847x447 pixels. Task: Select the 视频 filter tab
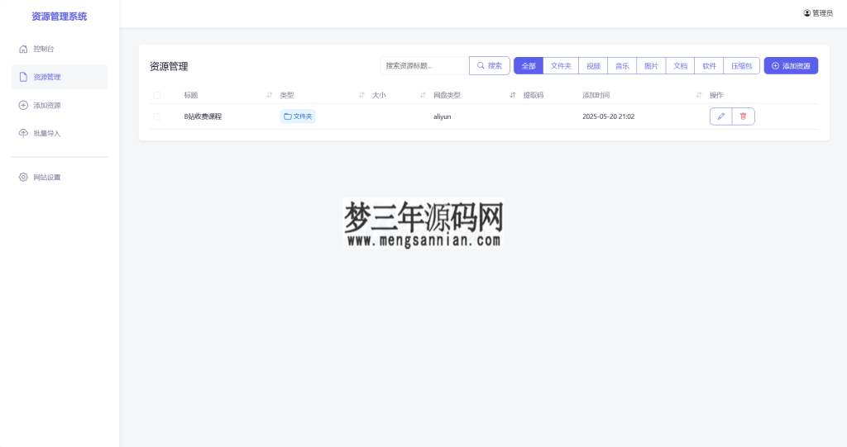click(593, 65)
